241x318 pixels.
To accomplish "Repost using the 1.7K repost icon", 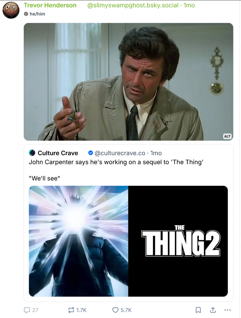I will pos(71,310).
